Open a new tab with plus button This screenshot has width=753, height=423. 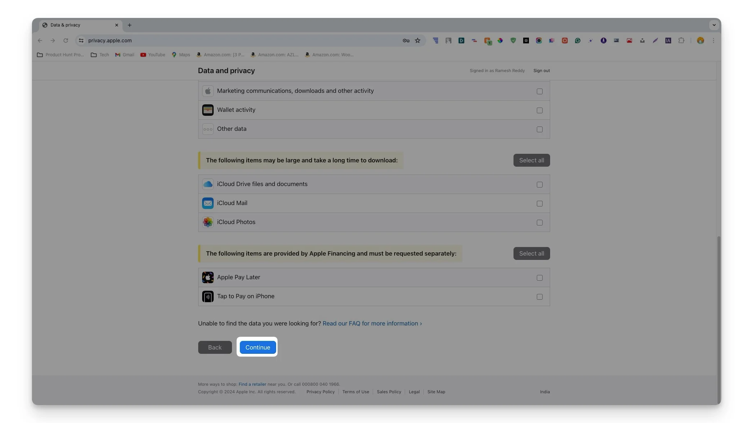point(130,25)
